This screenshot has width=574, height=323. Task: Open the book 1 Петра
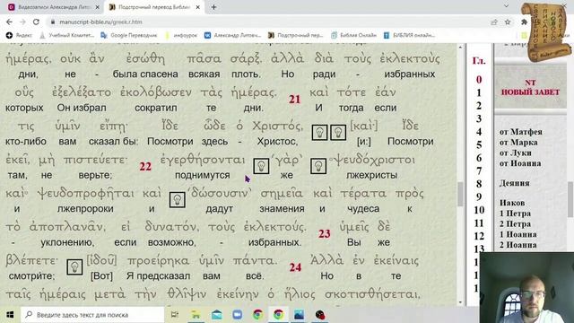pos(515,214)
